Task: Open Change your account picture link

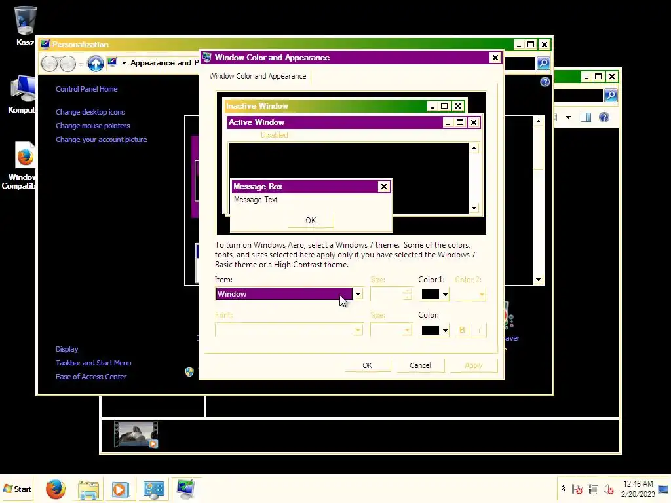Action: [101, 140]
